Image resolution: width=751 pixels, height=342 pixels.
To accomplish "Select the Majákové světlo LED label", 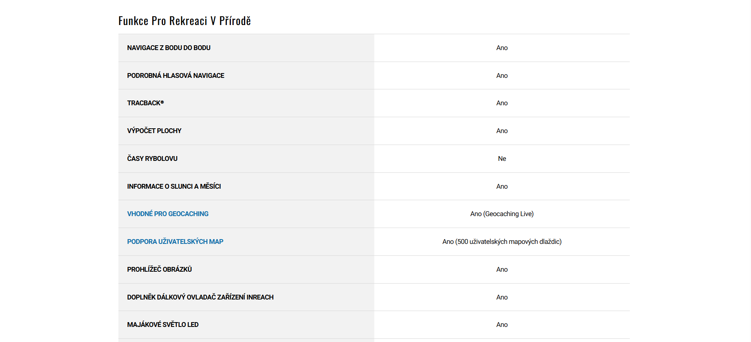I will click(163, 325).
